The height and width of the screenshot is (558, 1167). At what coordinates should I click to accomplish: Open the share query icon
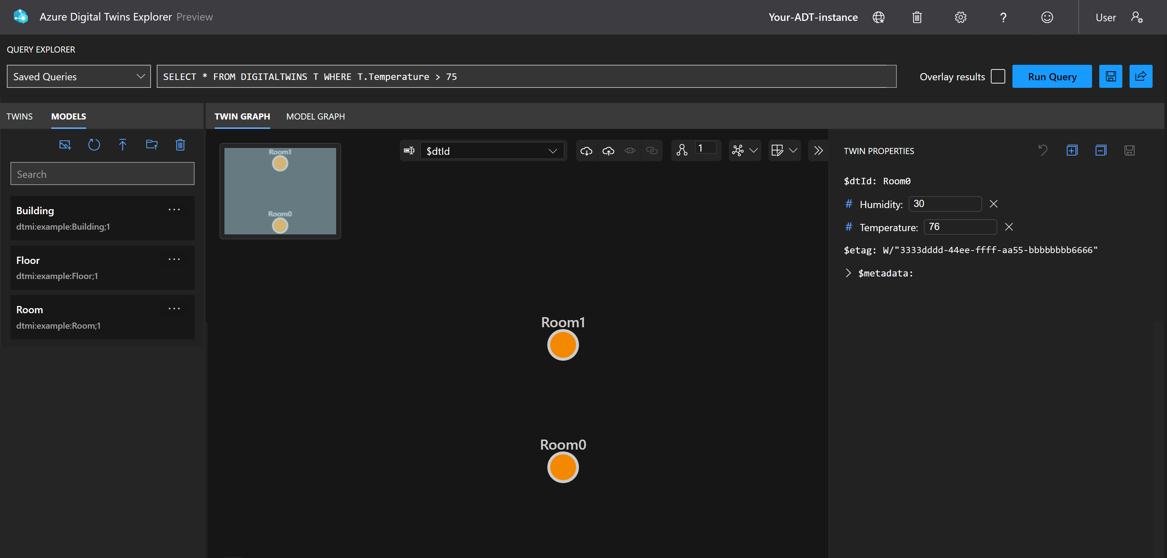tap(1141, 76)
